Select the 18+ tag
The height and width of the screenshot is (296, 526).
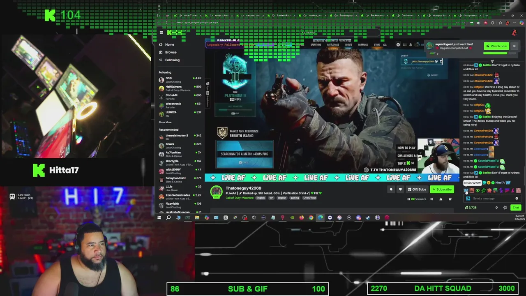pyautogui.click(x=270, y=198)
